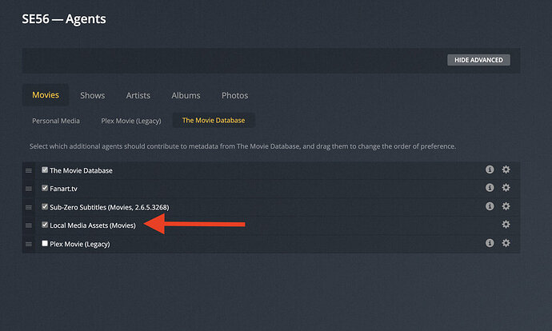This screenshot has height=331, width=552.
Task: Switch to the Photos tab
Action: (235, 95)
